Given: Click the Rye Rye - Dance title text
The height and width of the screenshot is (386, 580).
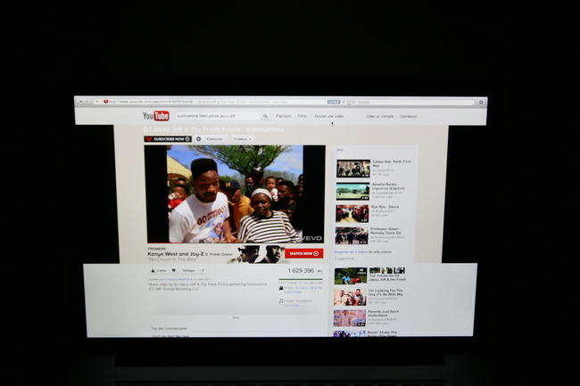Looking at the screenshot, I should (x=385, y=207).
